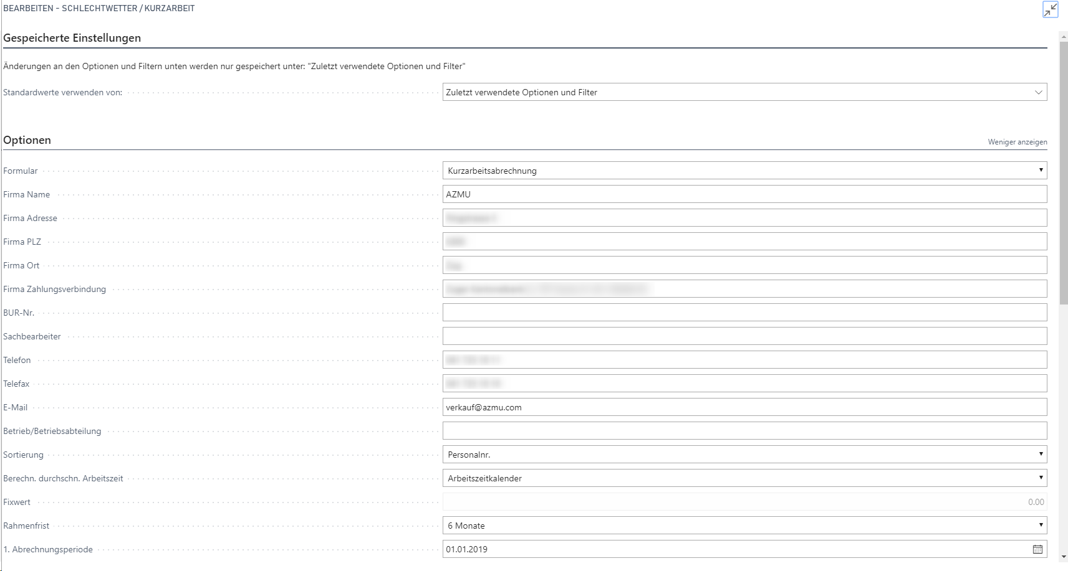Select the Telefon input field
The image size is (1068, 571).
(744, 360)
